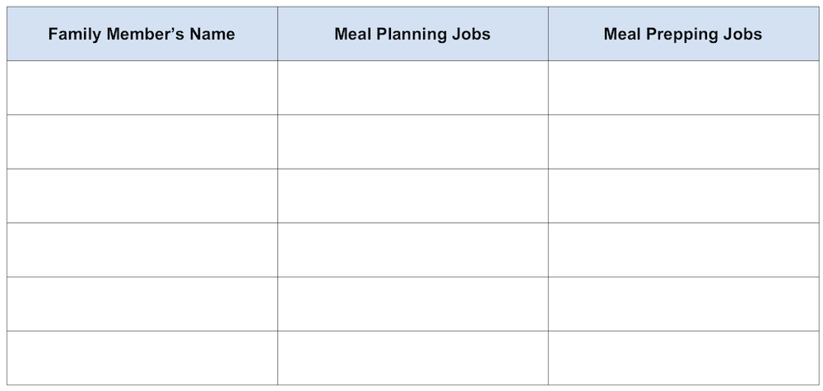
Task: Click first empty row under Family Member's Name
Action: coord(142,88)
